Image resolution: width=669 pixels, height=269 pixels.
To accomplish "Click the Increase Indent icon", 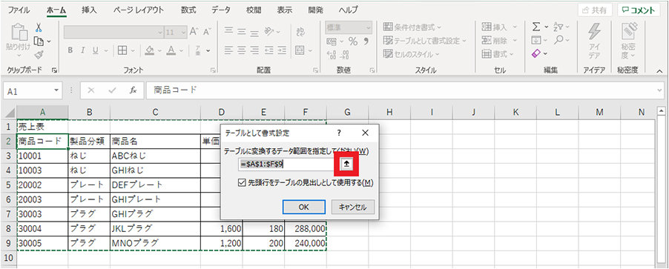I will click(281, 50).
